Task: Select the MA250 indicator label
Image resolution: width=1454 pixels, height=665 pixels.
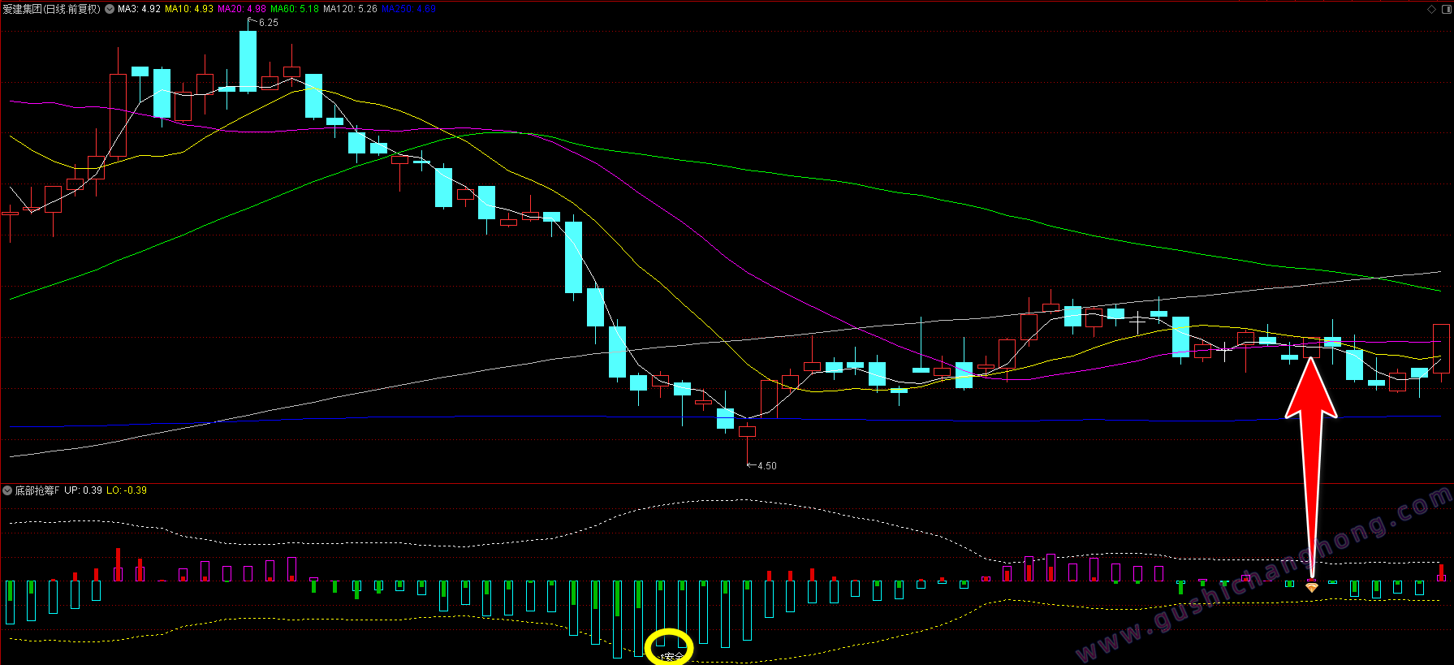Action: (408, 9)
